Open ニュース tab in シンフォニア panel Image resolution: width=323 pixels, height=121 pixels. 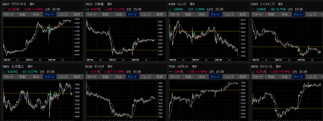coord(311,15)
